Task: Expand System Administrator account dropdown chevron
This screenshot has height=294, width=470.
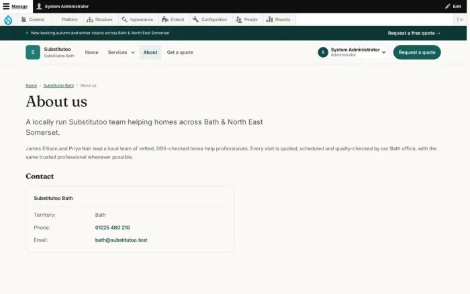Action: [x=383, y=52]
